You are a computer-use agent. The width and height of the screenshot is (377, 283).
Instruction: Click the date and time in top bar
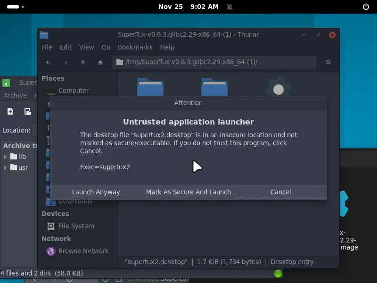(188, 7)
